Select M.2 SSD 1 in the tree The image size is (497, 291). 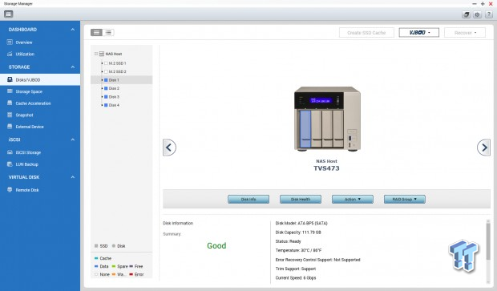point(117,63)
